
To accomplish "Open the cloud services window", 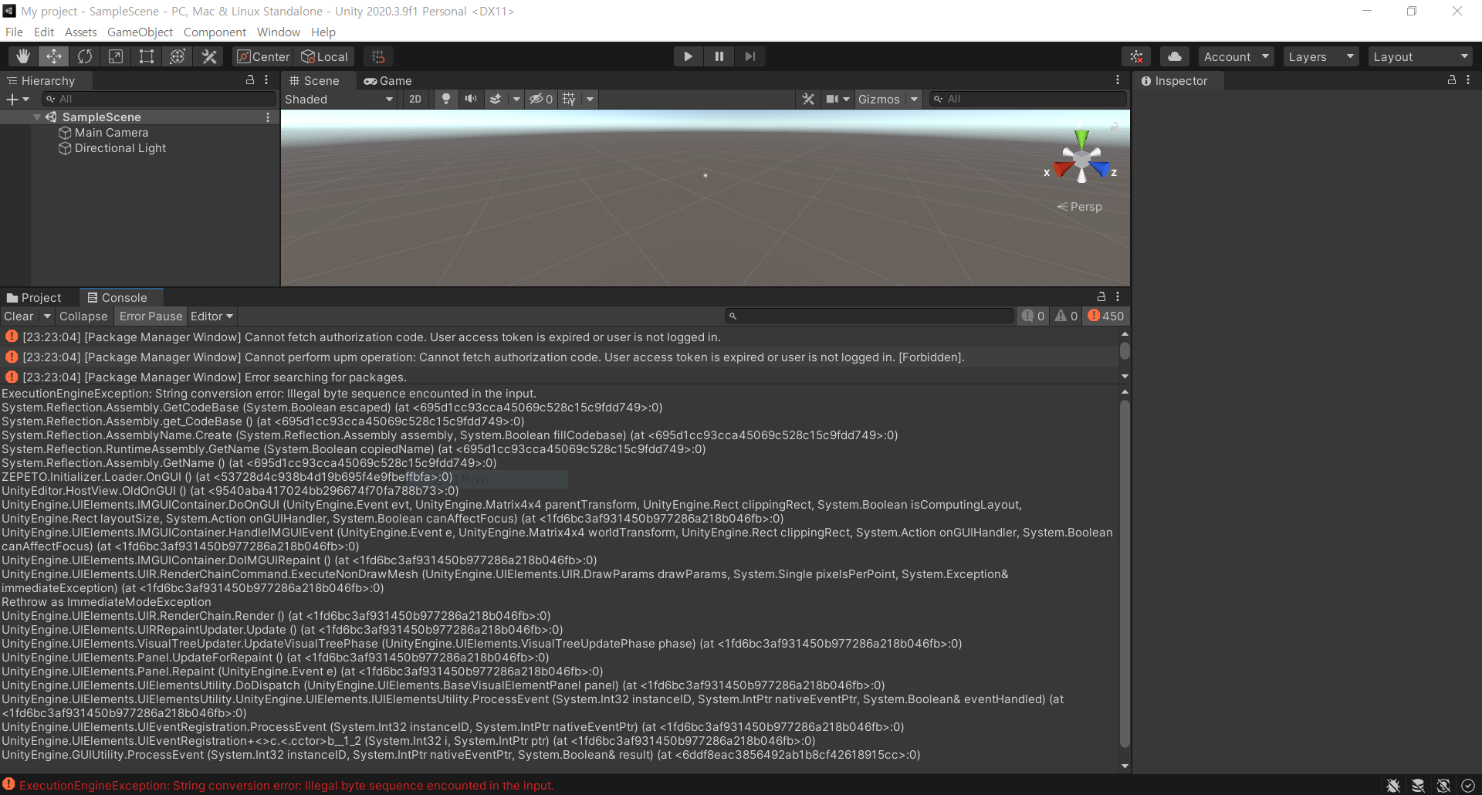I will pyautogui.click(x=1175, y=56).
